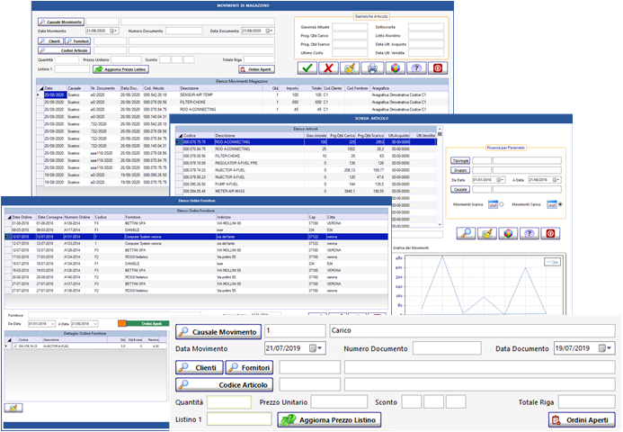Screen dimensions: 623x432
Task: Click the large Numero Documento input field
Action: pos(447,348)
